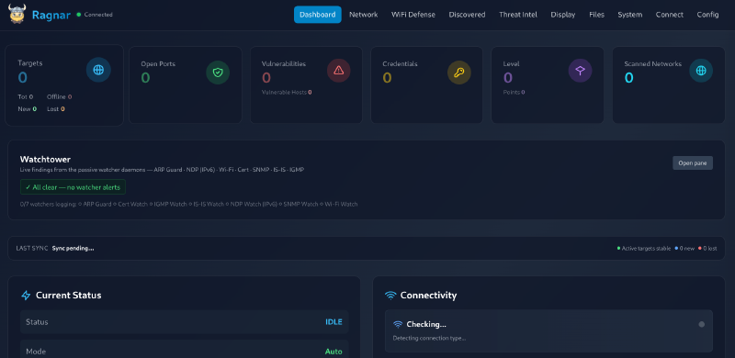This screenshot has height=358, width=735.
Task: Click the WiFi icon beside Connectivity heading
Action: coord(390,296)
